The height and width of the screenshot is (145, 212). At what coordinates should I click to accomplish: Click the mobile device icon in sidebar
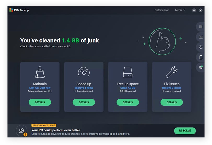point(201,57)
